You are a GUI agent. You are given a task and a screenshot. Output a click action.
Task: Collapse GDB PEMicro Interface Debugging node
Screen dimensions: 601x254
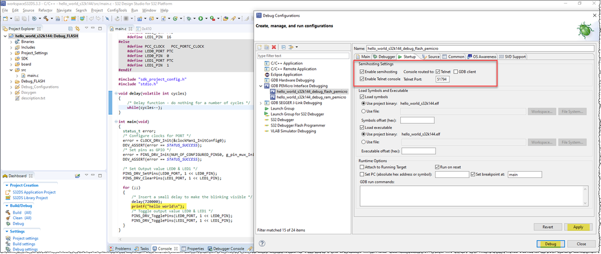click(x=262, y=86)
